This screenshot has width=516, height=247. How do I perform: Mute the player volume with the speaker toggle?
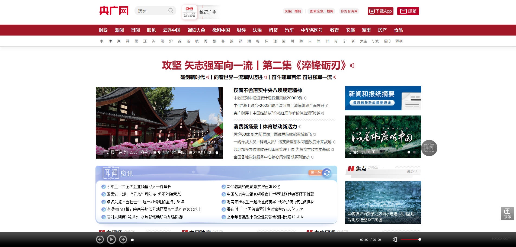coord(395,239)
